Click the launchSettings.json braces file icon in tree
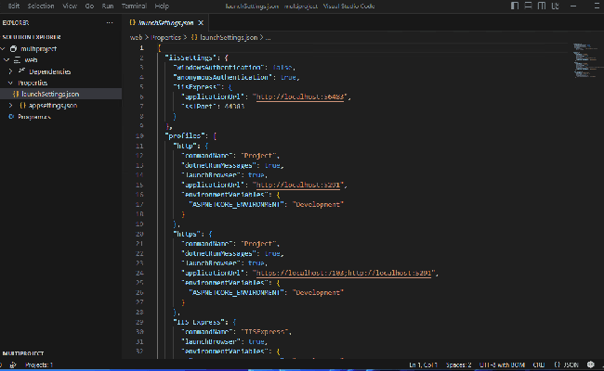This screenshot has width=604, height=371. click(16, 94)
